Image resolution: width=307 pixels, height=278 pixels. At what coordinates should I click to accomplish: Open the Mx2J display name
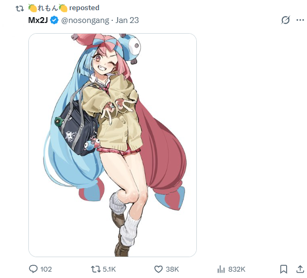pos(38,20)
